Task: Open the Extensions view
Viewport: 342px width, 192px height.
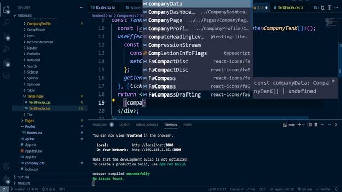Action: [6, 62]
